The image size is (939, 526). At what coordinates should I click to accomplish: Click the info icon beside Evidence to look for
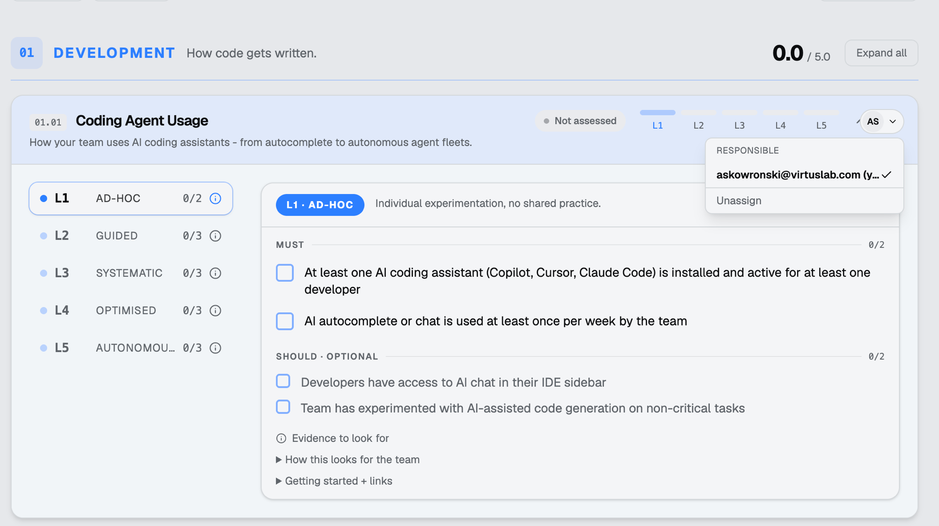point(281,438)
